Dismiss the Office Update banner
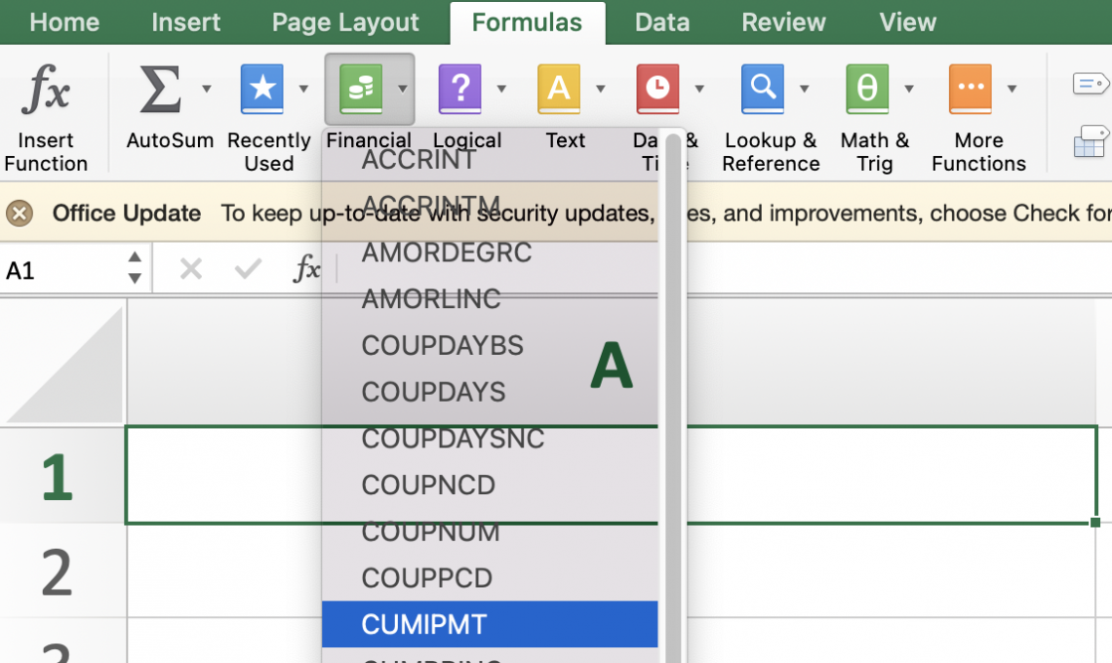Screen dimensions: 1112x663 pos(20,214)
